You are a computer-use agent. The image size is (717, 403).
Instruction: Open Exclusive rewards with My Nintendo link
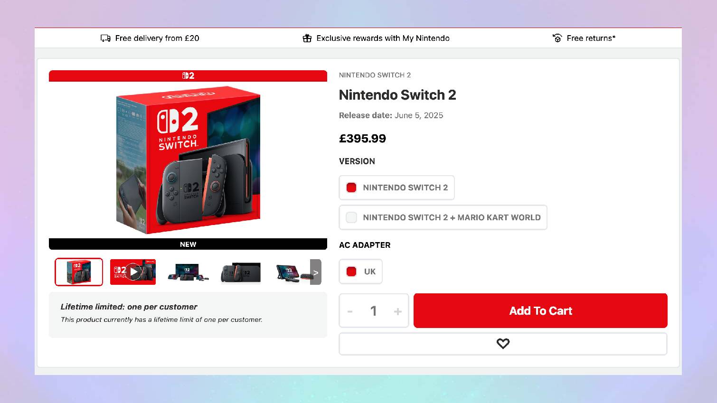coord(383,38)
